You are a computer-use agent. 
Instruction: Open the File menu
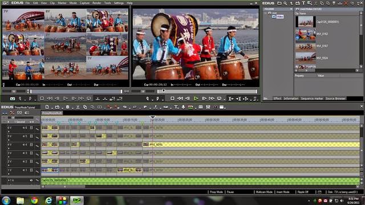[x=27, y=3]
